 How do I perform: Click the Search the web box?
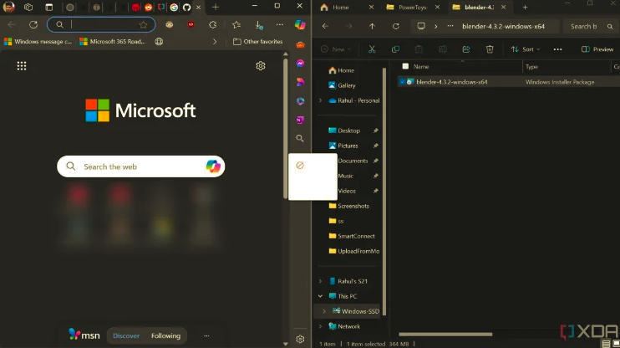140,166
